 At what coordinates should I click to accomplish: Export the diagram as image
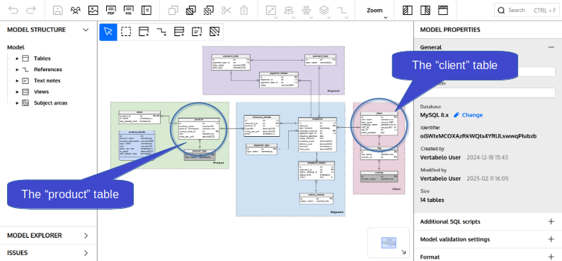click(x=93, y=11)
